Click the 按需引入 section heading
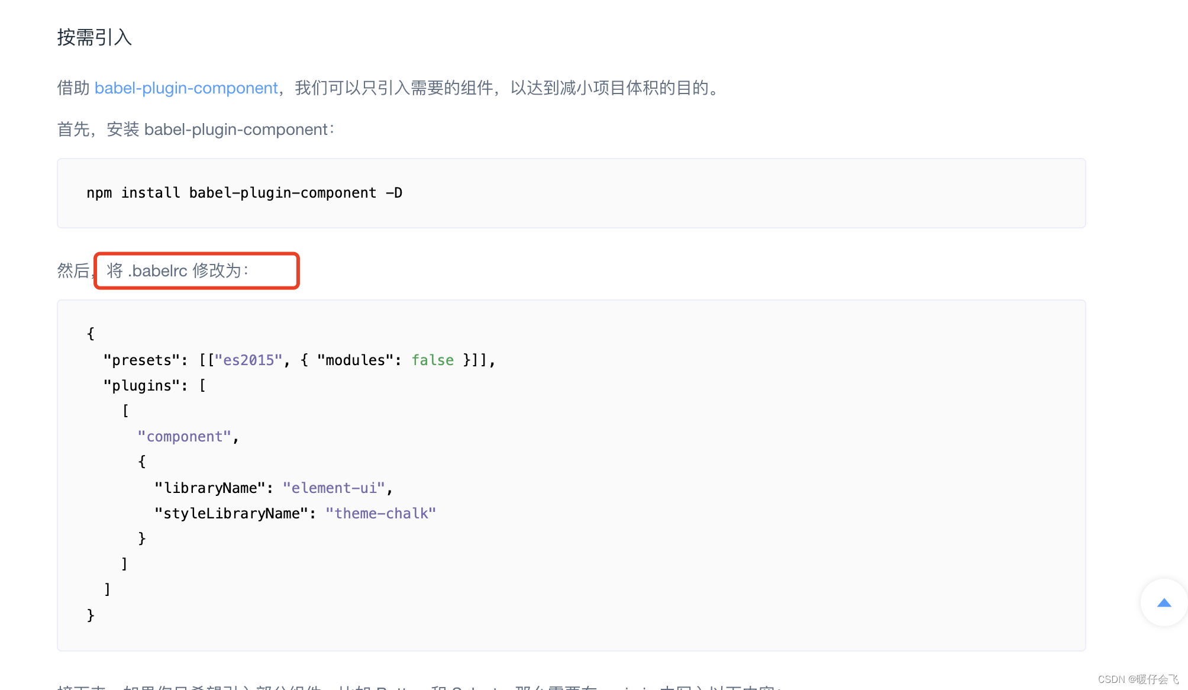Screen dimensions: 1188x690 tap(95, 37)
